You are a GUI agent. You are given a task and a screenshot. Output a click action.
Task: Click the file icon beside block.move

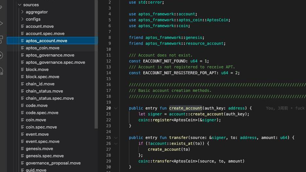click(x=23, y=70)
